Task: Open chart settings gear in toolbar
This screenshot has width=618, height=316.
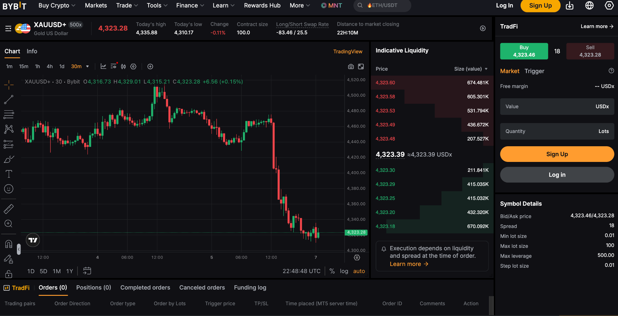Action: [x=133, y=66]
